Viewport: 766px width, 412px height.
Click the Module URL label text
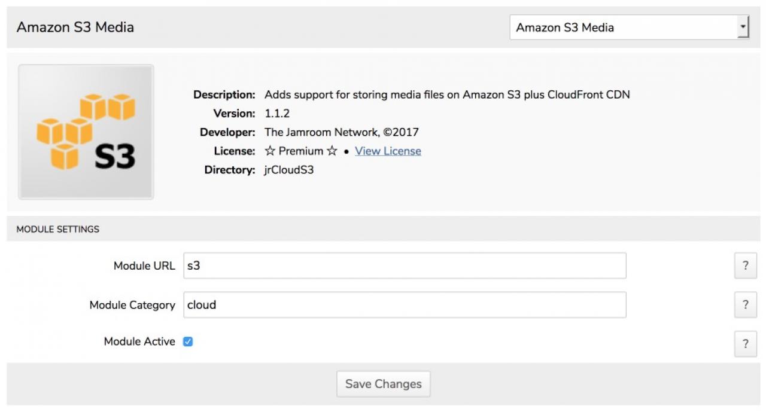(144, 265)
